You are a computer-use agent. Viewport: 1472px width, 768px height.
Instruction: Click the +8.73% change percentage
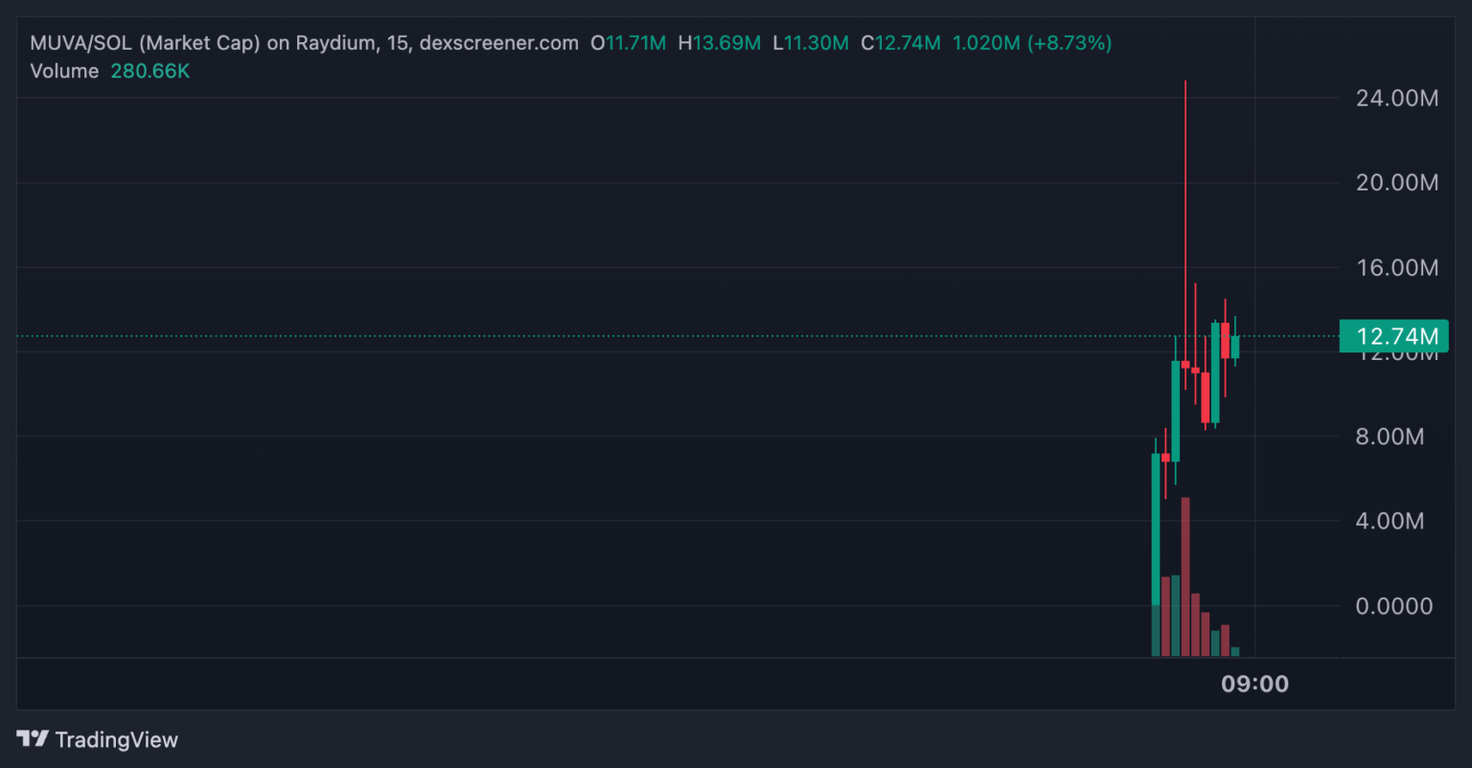1069,43
